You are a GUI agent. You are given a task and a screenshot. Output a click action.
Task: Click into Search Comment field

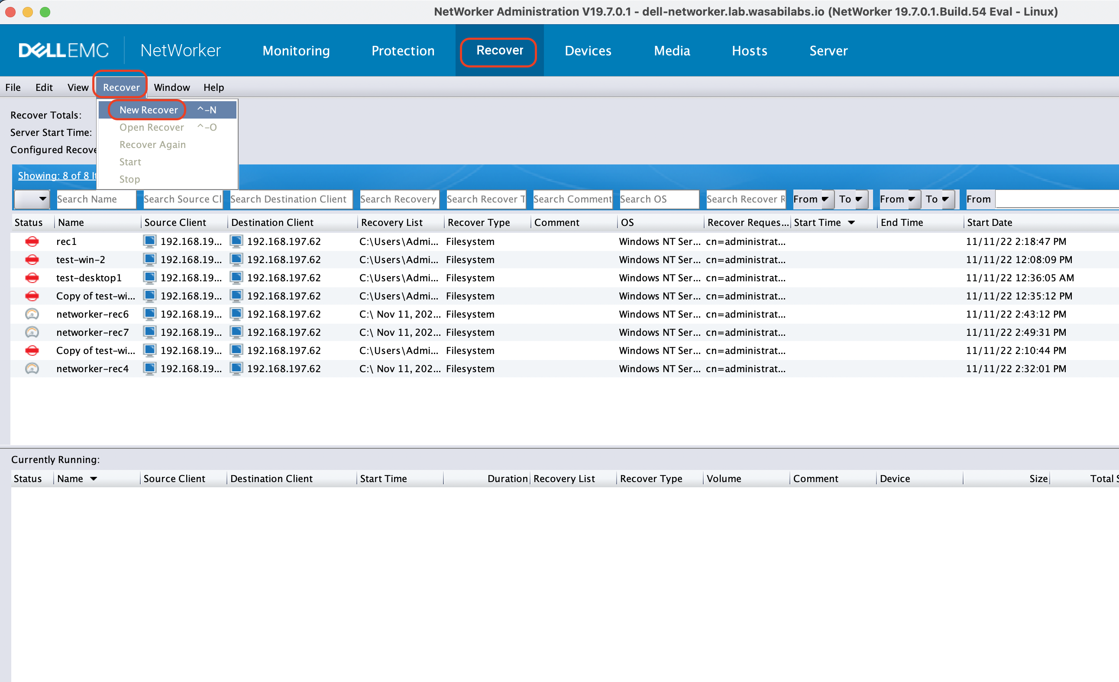point(572,199)
